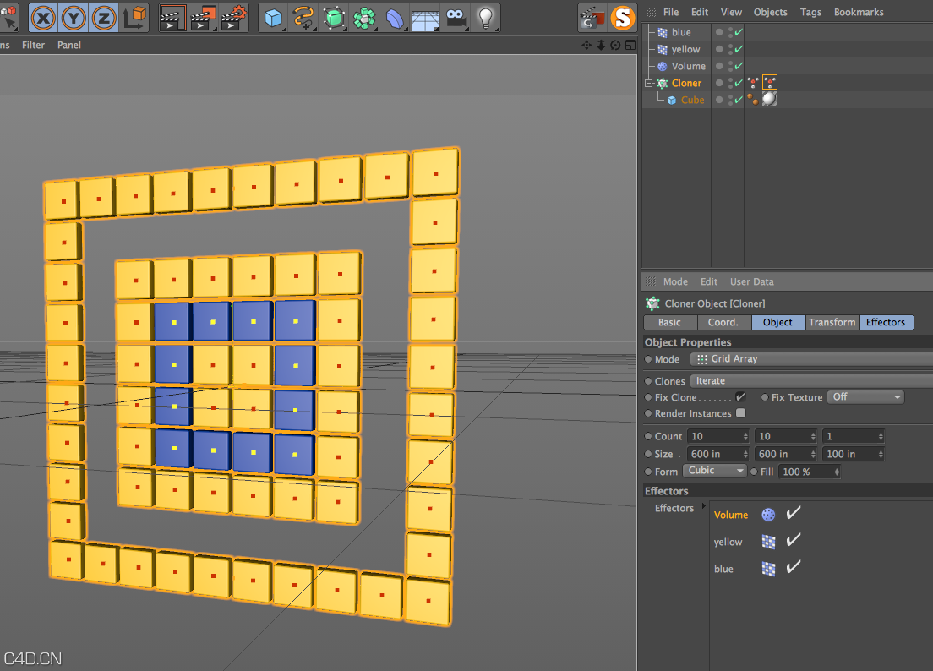Click the blue effector icon in Effectors list
The height and width of the screenshot is (671, 933).
(768, 569)
